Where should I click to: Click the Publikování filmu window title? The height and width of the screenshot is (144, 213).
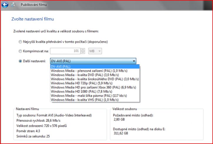tap(34, 5)
